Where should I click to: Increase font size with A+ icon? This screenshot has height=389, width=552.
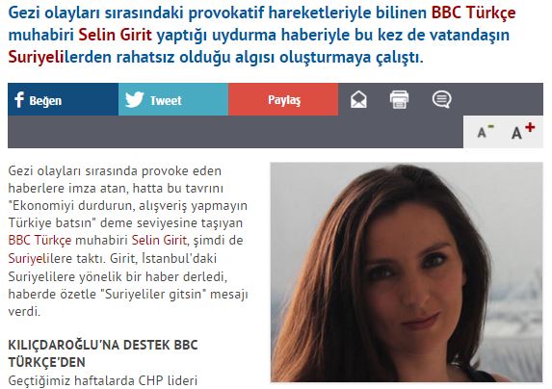pyautogui.click(x=523, y=131)
